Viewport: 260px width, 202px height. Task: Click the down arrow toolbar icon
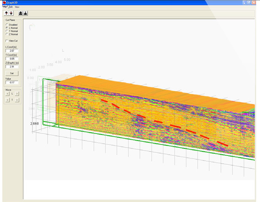(x=11, y=13)
